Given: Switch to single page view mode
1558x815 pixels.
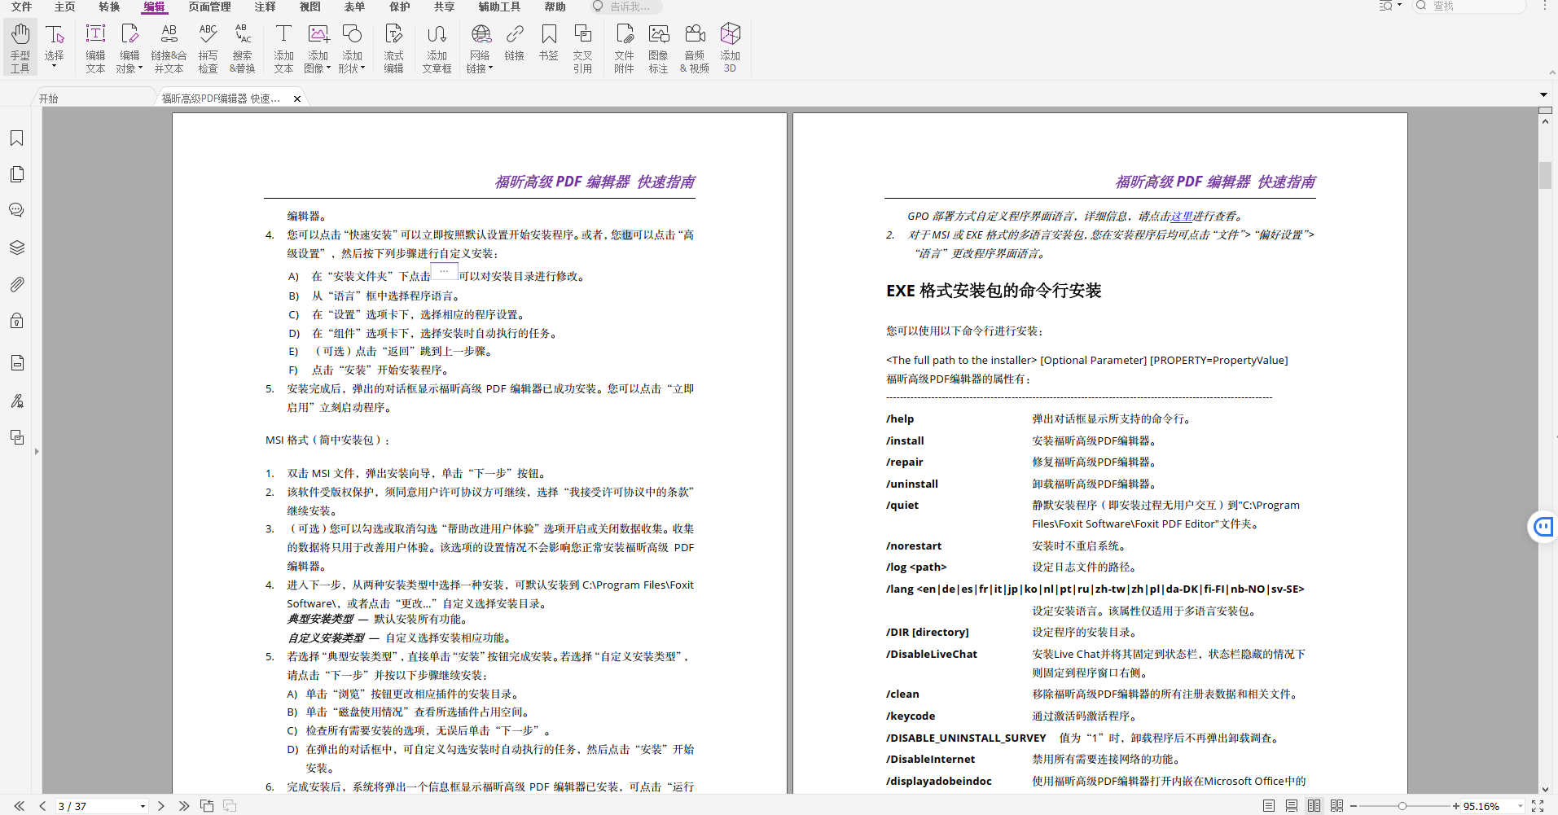Looking at the screenshot, I should (x=1269, y=806).
